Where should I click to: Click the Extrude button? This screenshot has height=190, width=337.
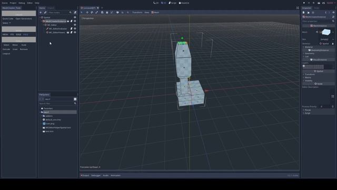point(6,49)
